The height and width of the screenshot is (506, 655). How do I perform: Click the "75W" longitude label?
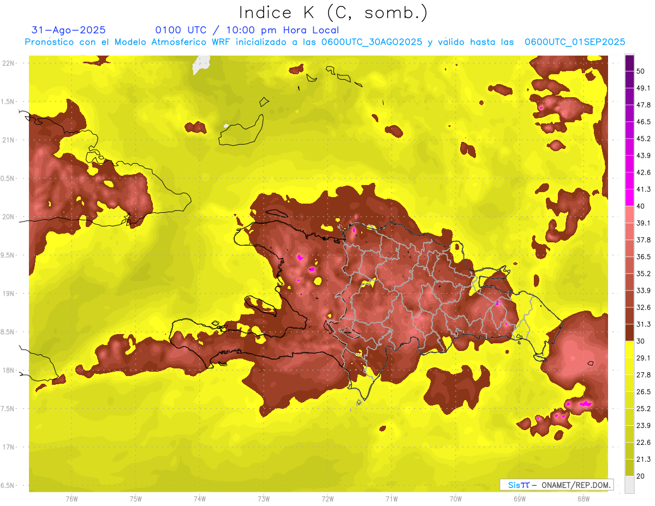click(135, 498)
